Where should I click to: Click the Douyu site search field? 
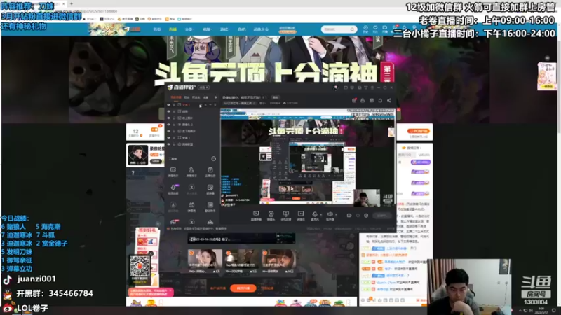[x=339, y=29]
